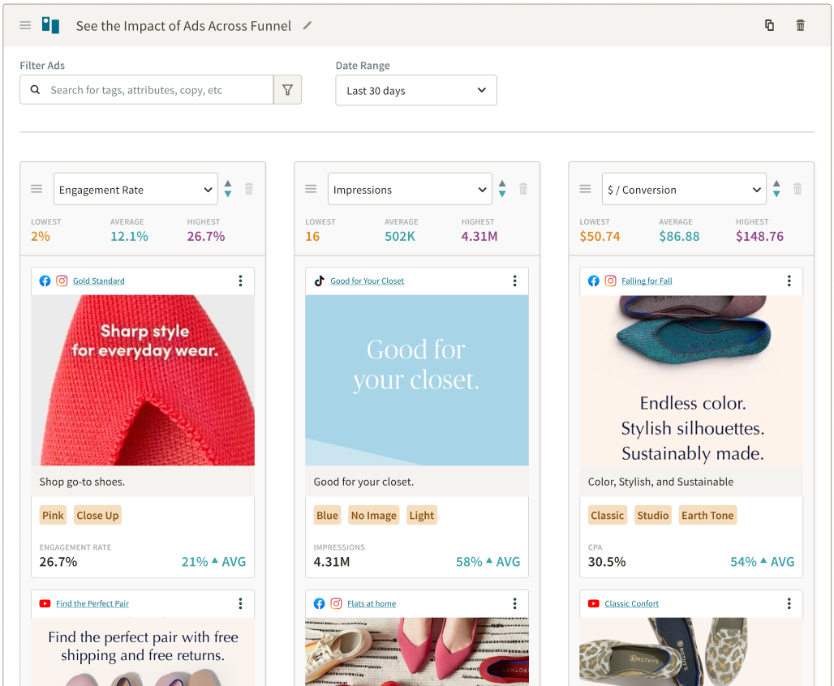The height and width of the screenshot is (686, 834).
Task: Toggle sort order for the Impressions column
Action: (502, 189)
